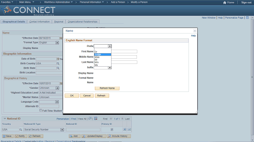254x142 pixels.
Task: Choose Mrs in the Prefix list
Action: point(103,62)
